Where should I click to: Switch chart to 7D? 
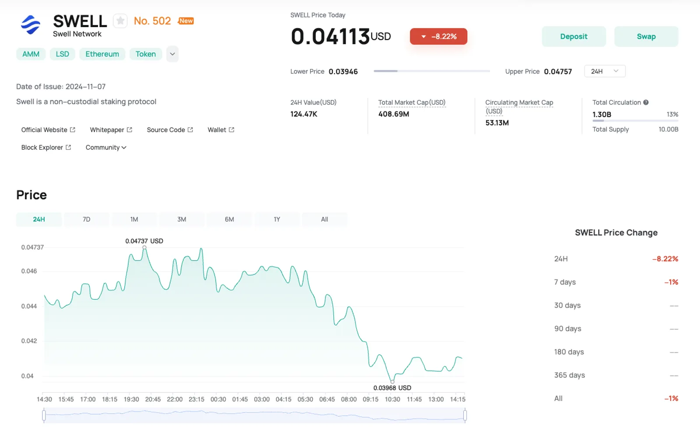point(87,219)
